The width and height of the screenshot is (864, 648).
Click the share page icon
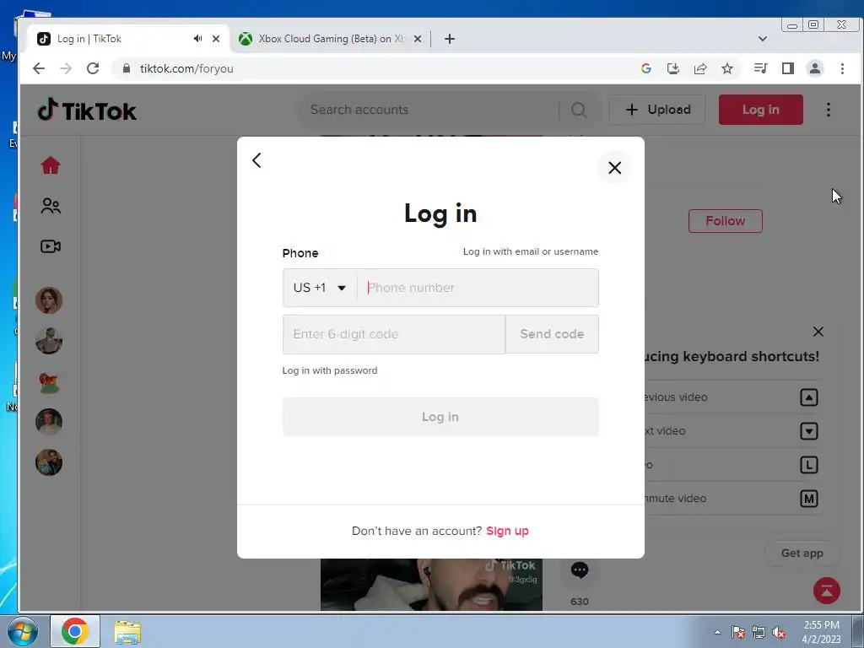point(700,68)
